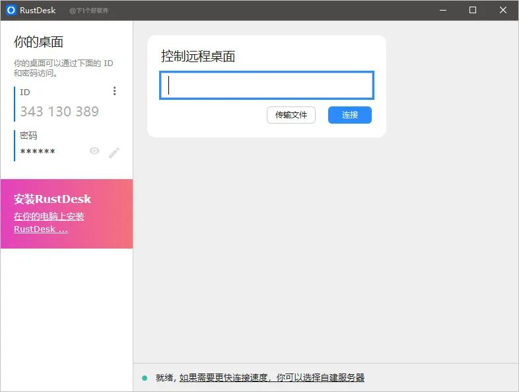Show password with the eye icon

coord(94,151)
